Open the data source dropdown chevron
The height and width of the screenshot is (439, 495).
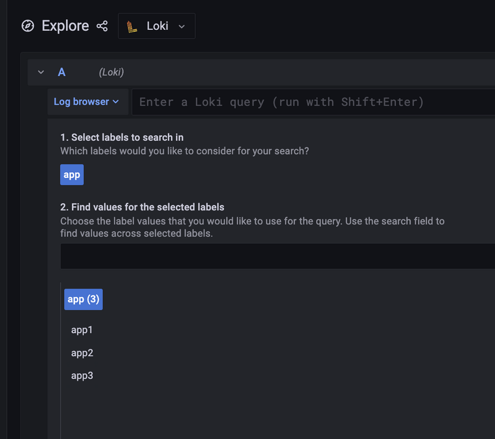click(181, 26)
